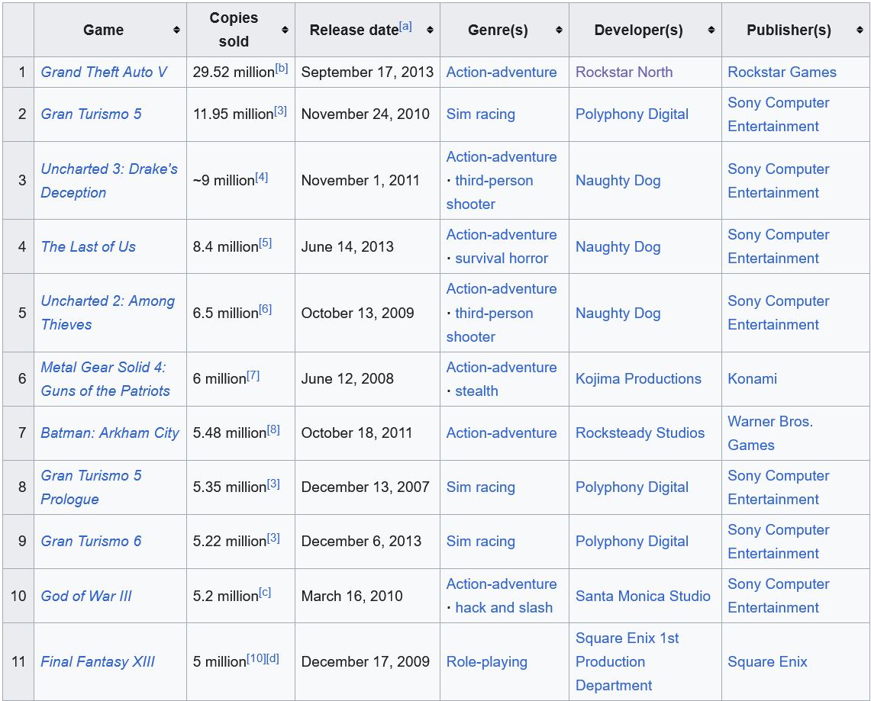The height and width of the screenshot is (701, 871).
Task: Follow footnote [d] beside 5 million
Action: click(273, 658)
